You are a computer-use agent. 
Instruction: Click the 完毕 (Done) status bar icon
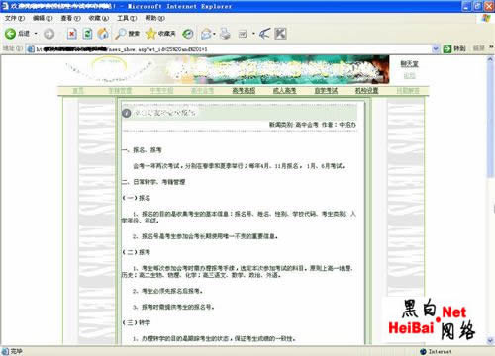pyautogui.click(x=5, y=351)
